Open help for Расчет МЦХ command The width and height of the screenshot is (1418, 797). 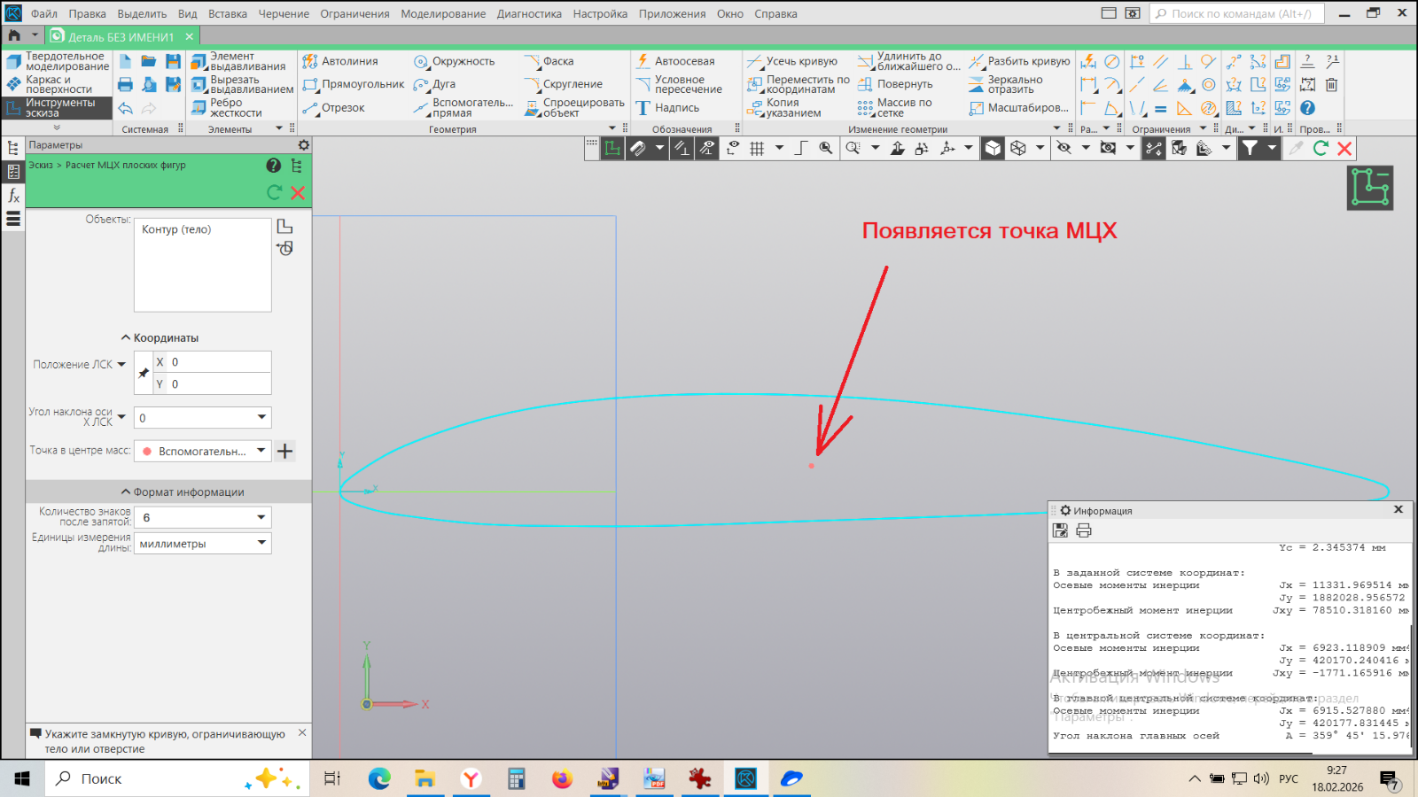(x=274, y=166)
